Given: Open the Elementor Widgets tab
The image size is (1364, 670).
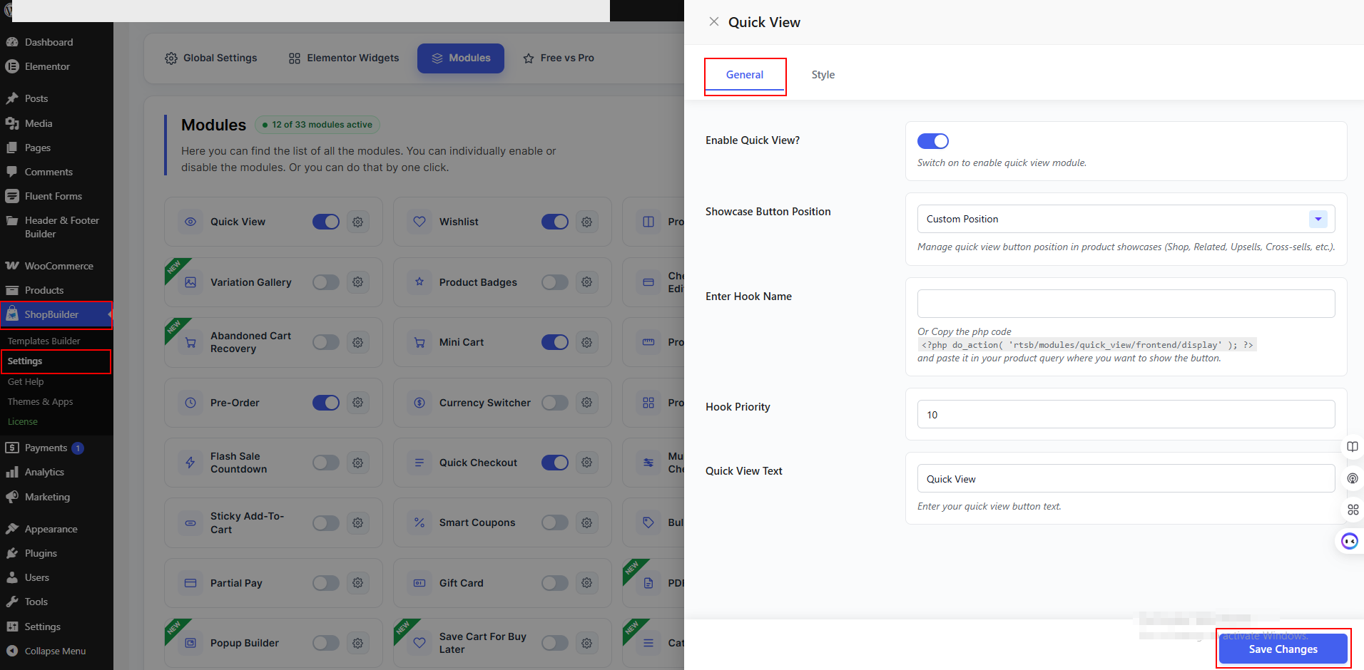Looking at the screenshot, I should pos(344,58).
